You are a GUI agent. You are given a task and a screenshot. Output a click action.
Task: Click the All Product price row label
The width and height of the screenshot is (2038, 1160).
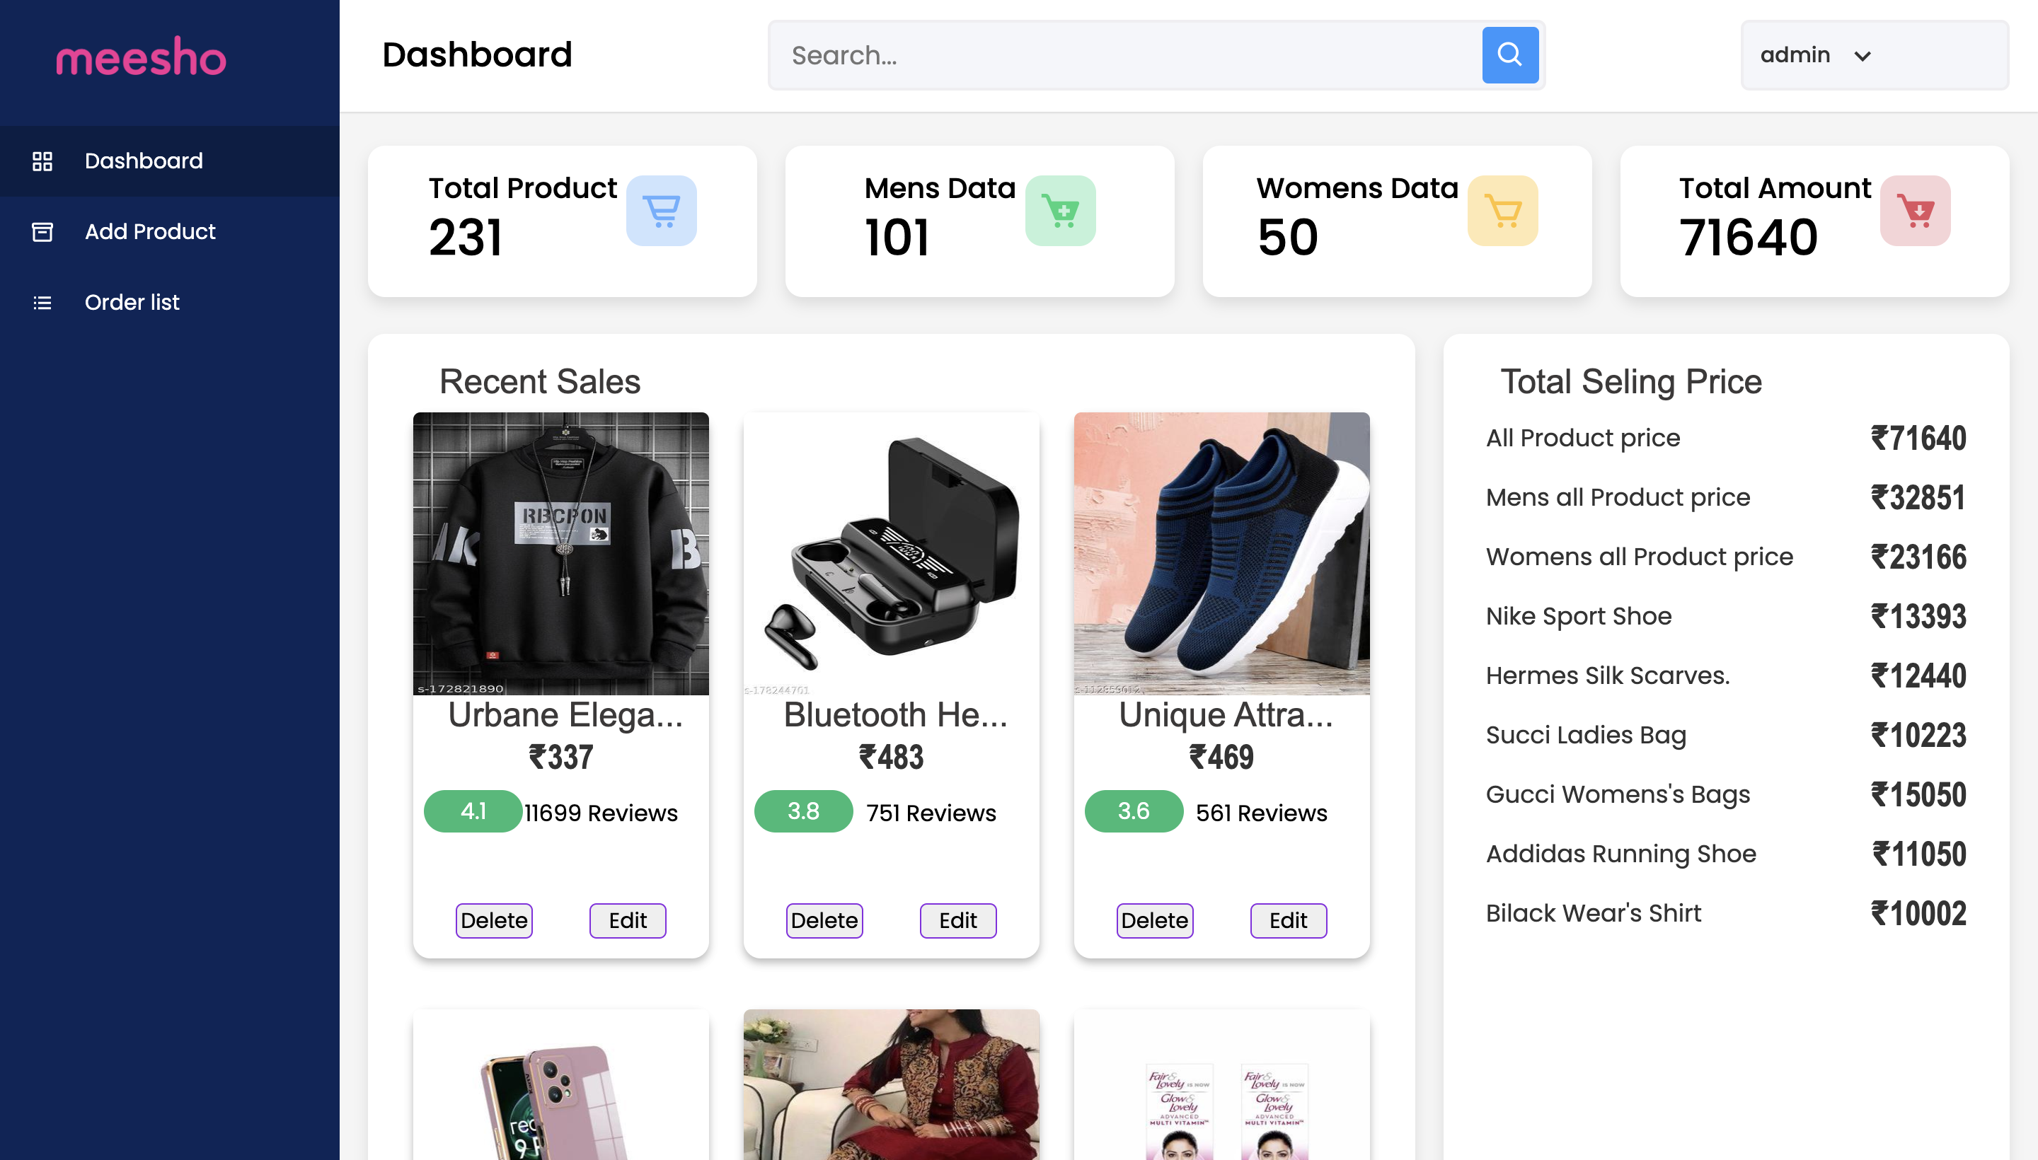point(1583,439)
